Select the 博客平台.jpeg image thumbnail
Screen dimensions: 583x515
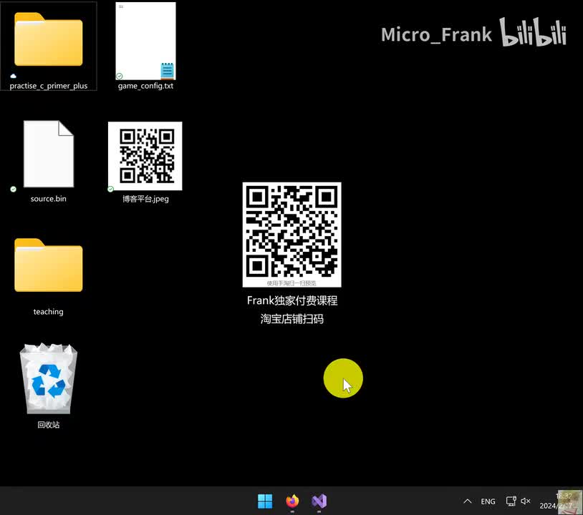click(x=145, y=156)
